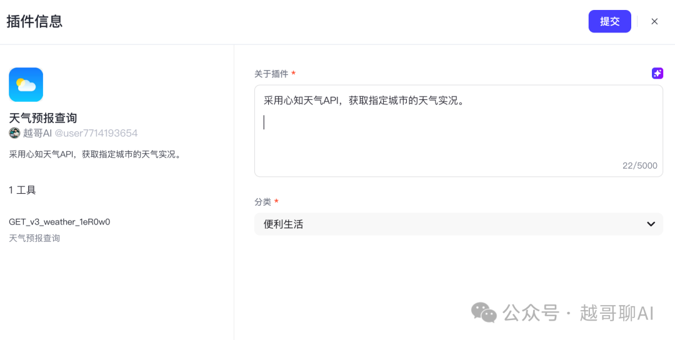This screenshot has width=675, height=340.
Task: Click the 插件信息 dialog header title
Action: coord(34,21)
